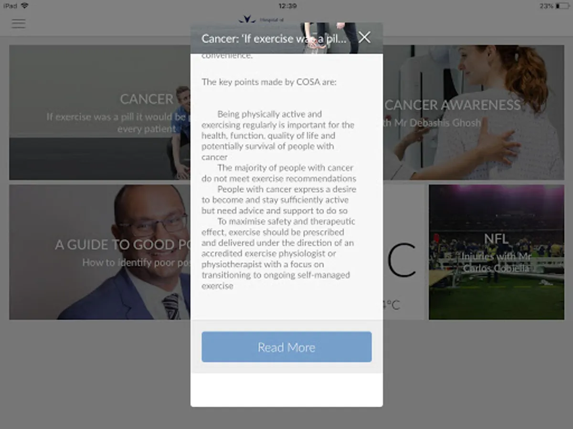
Task: Tap the Read More button
Action: [x=286, y=347]
